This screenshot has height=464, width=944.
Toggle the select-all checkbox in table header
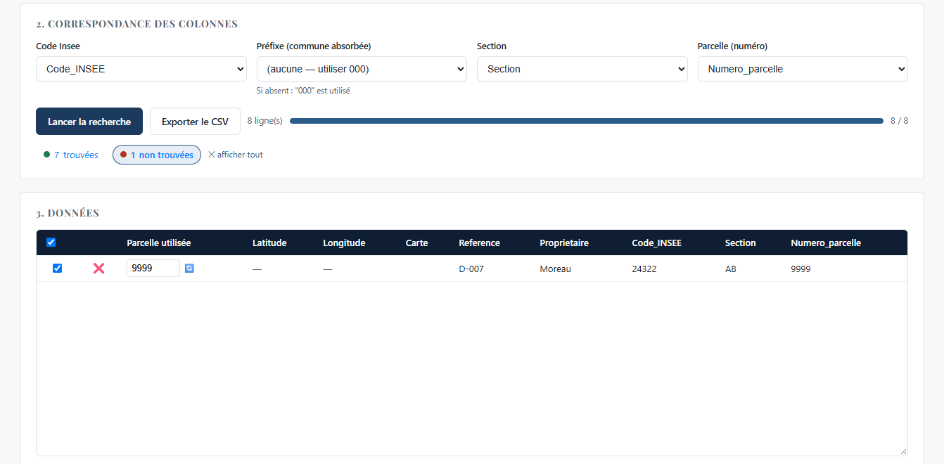[51, 243]
